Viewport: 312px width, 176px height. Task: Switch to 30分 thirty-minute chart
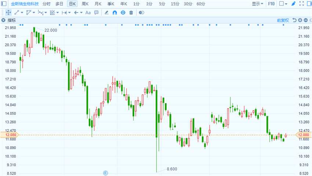pyautogui.click(x=188, y=4)
